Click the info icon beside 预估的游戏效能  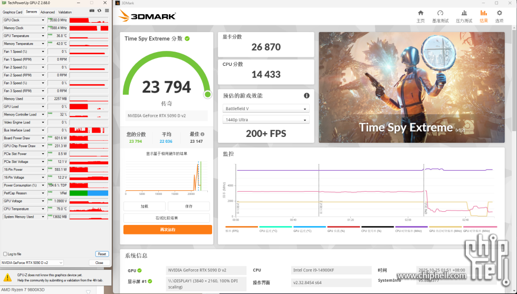[x=307, y=96]
